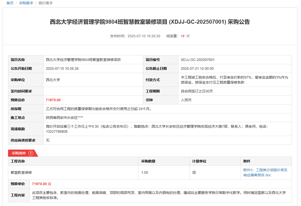Click the 公告截止日期 value 2025-07-21 12:00:00

tap(197, 68)
